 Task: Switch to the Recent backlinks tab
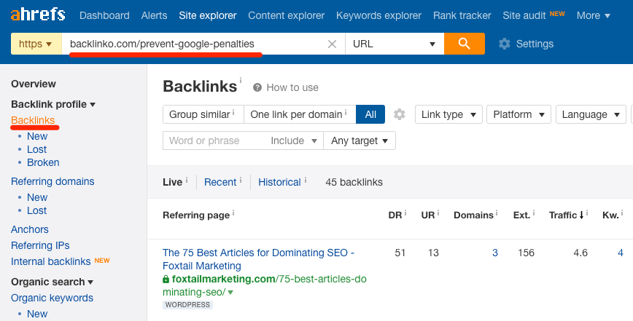[x=220, y=182]
